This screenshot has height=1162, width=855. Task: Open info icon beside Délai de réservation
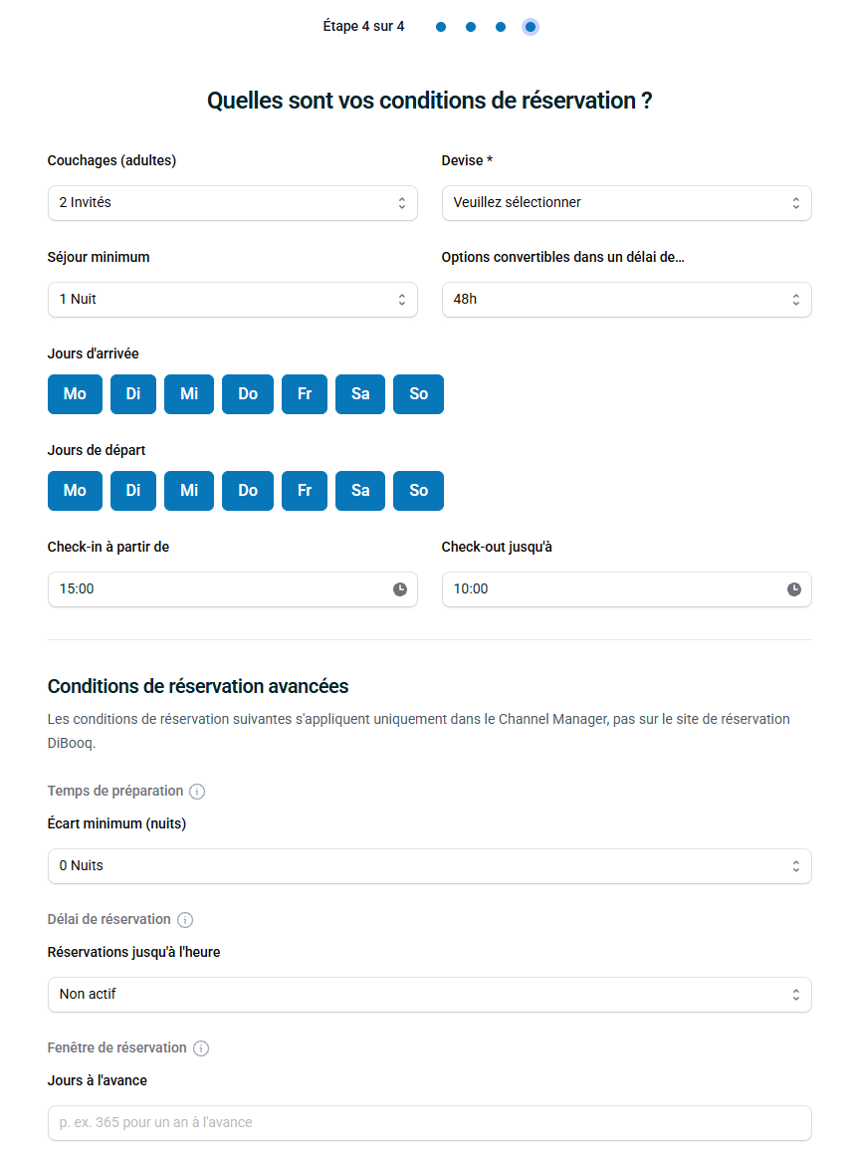(x=185, y=920)
